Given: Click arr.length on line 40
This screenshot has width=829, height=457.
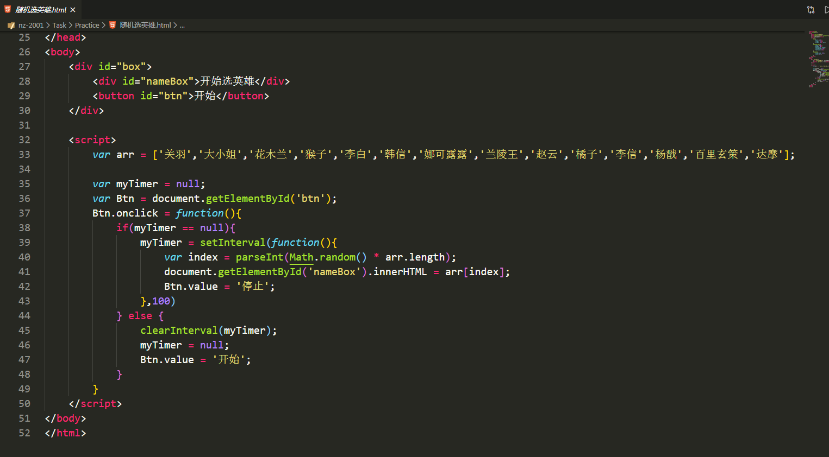Looking at the screenshot, I should (x=415, y=257).
